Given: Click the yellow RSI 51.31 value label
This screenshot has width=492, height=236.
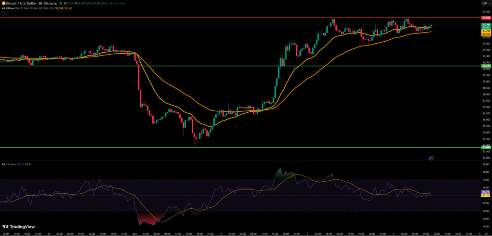Looking at the screenshot, I should pyautogui.click(x=485, y=195).
